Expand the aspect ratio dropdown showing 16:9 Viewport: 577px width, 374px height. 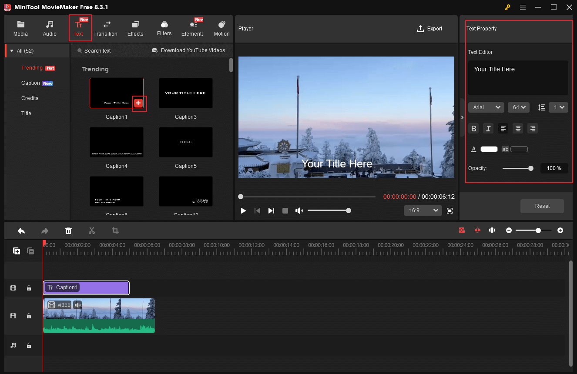tap(423, 210)
